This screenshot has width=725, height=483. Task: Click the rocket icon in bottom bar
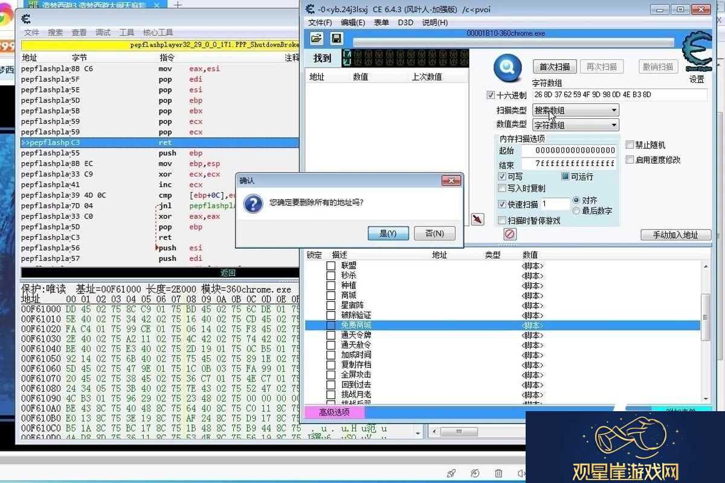(451, 473)
